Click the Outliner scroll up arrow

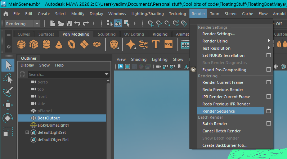coord(108,81)
